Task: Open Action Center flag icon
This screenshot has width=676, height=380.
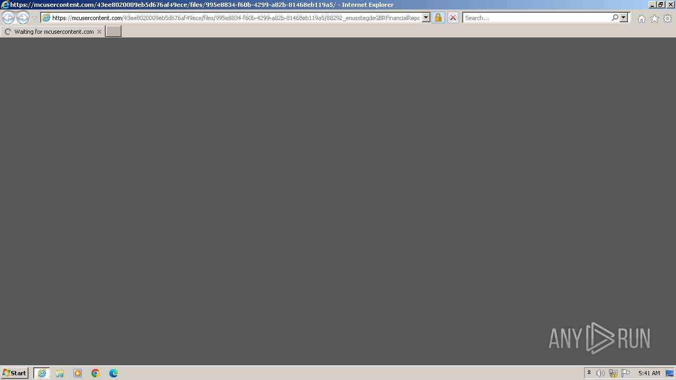Action: [x=626, y=373]
